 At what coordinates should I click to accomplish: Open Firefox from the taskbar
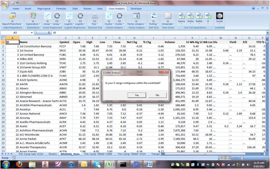coord(19,165)
